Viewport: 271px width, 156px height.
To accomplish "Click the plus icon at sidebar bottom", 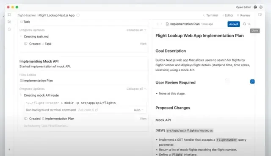I will (x=9, y=149).
